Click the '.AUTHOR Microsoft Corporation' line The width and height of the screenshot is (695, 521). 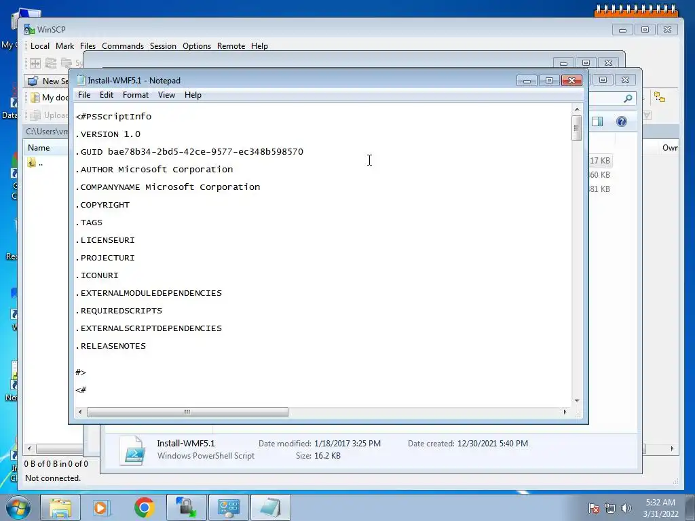pos(154,170)
